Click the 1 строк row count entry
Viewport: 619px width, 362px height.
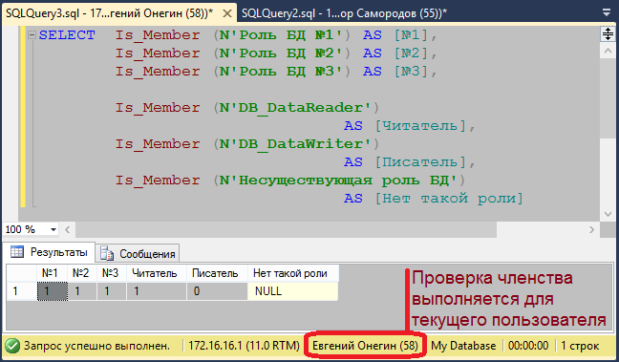[580, 346]
